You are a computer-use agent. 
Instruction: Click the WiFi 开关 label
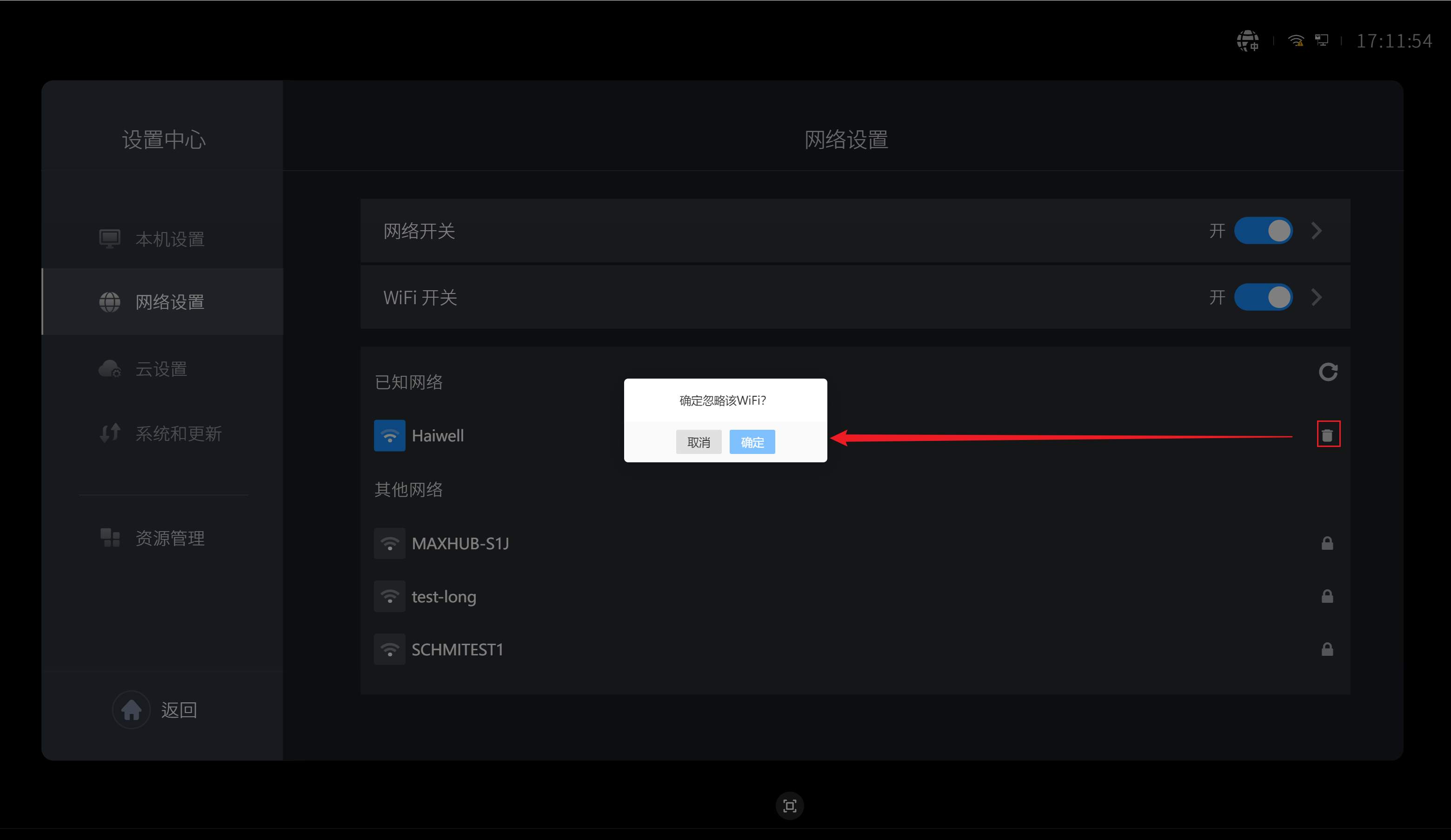coord(420,298)
